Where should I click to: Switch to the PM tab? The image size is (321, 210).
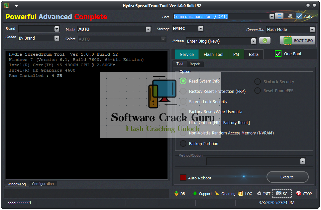pos(236,54)
